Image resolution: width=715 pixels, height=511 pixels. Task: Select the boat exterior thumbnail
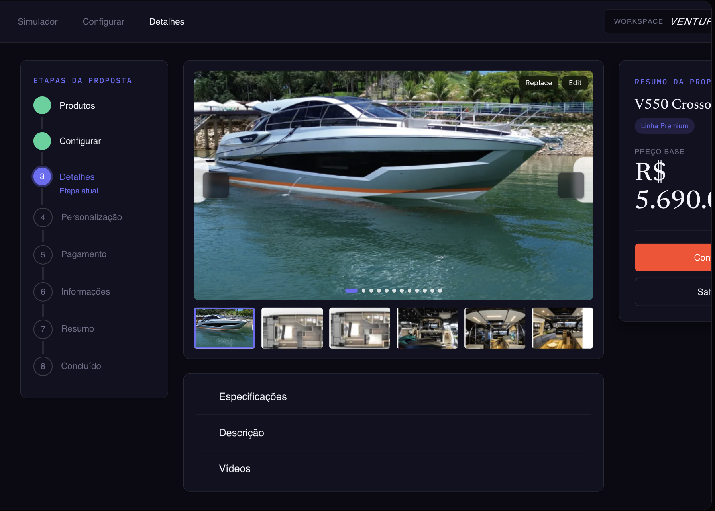click(224, 328)
